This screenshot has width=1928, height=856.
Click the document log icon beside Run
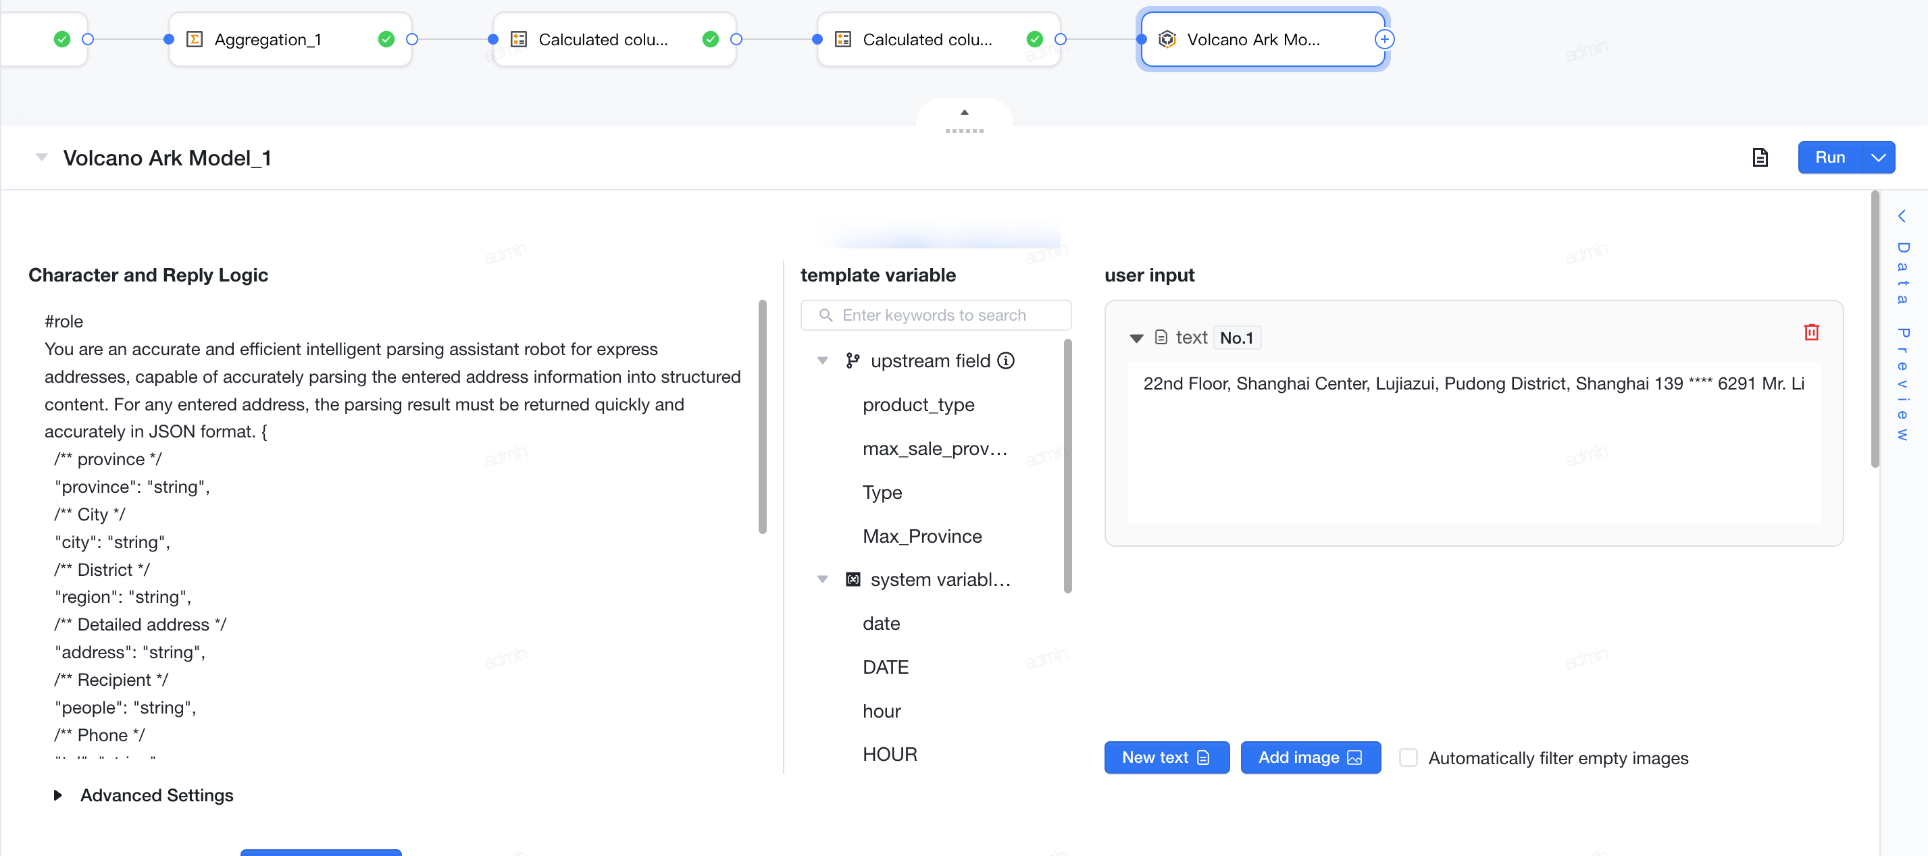point(1760,157)
